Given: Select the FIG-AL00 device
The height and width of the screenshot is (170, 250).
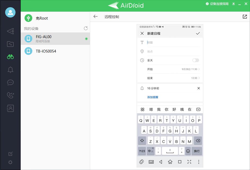Looking at the screenshot, I should 55,39.
